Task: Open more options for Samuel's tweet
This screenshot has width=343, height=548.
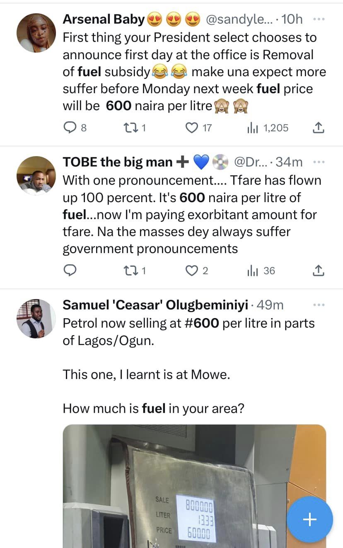Action: click(319, 305)
